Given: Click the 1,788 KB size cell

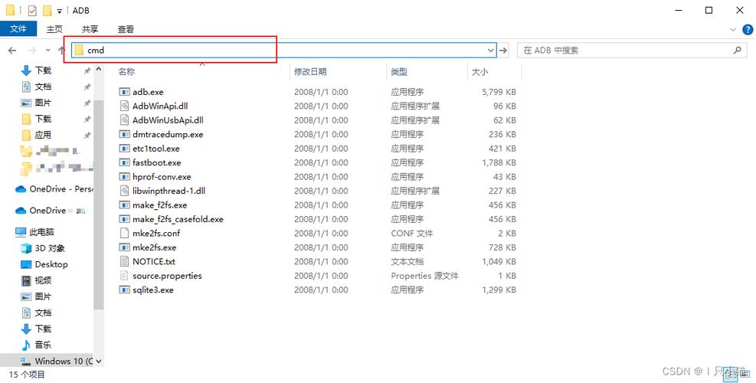Looking at the screenshot, I should (499, 162).
